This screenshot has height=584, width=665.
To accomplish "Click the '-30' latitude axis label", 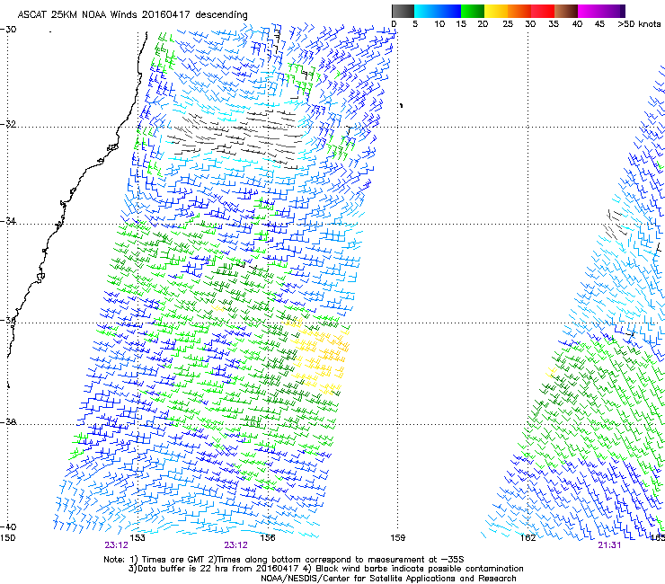I will 8,30.
